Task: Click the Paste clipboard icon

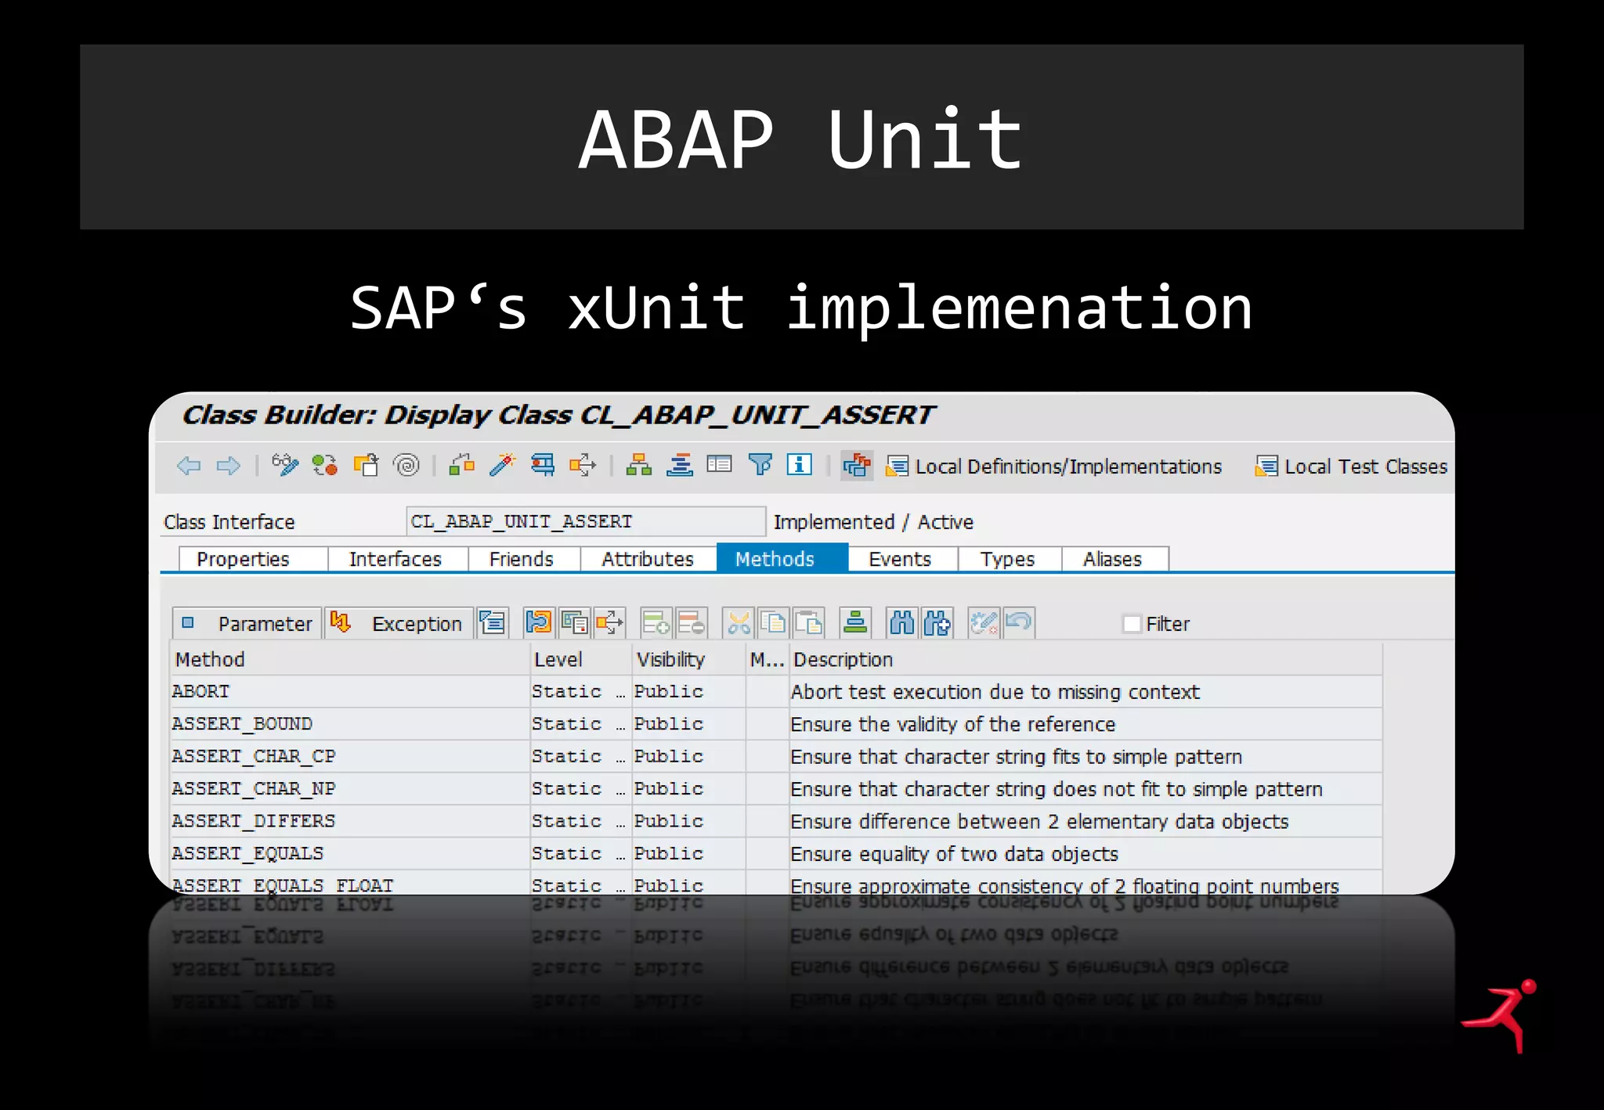Action: (x=808, y=623)
